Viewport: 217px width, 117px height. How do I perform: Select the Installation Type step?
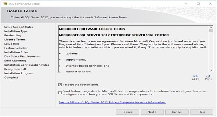[16, 31]
